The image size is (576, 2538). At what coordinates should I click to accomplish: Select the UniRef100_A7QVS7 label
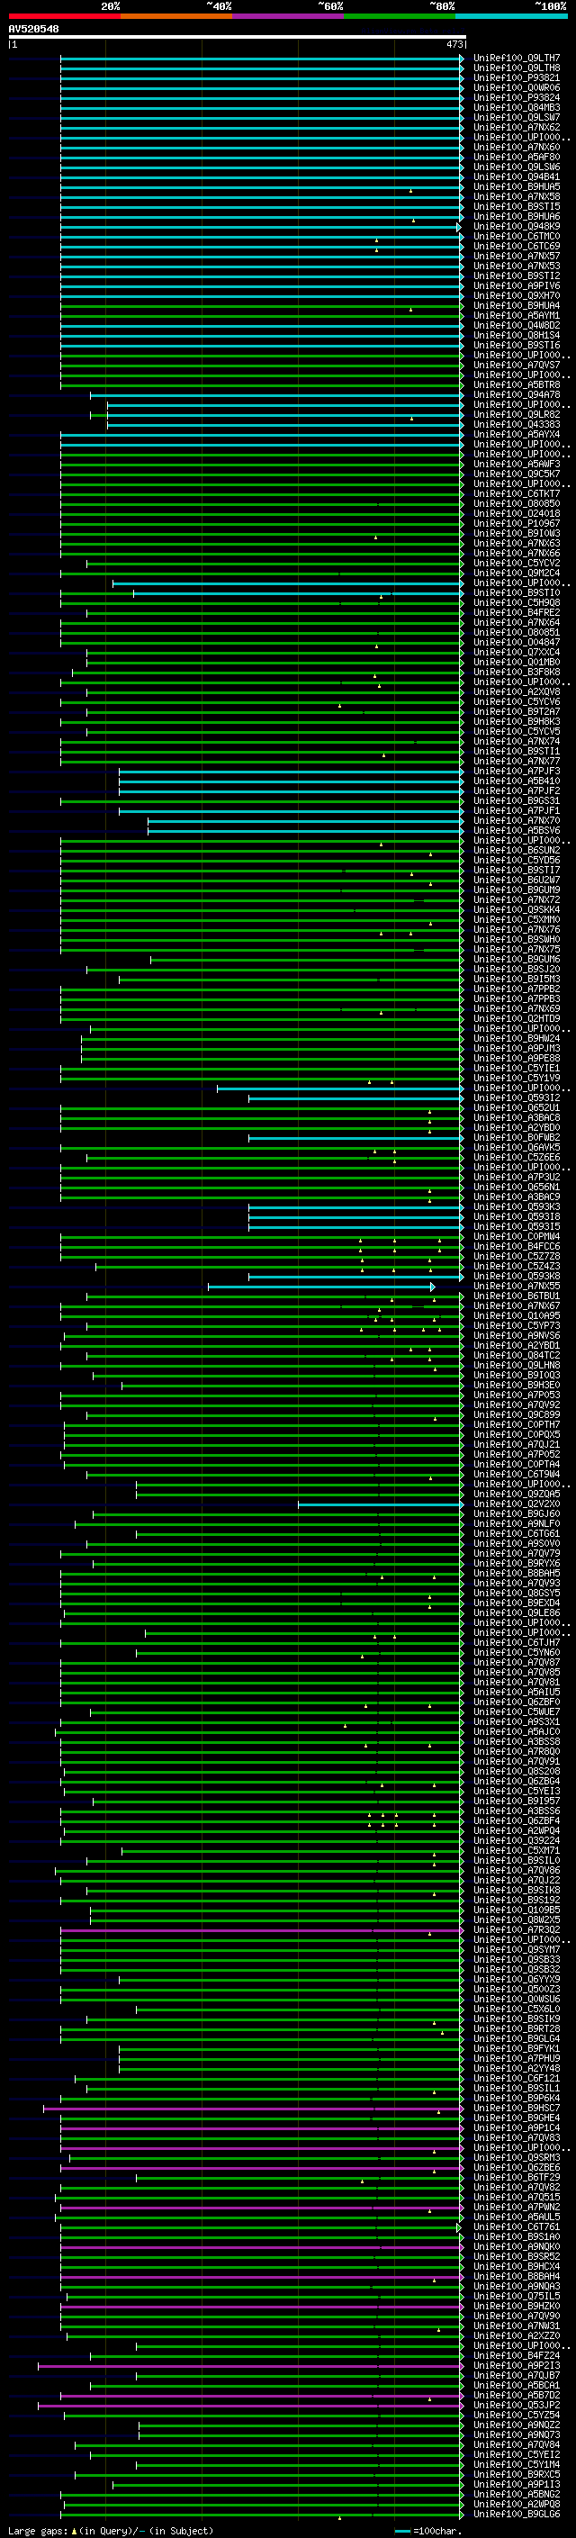pos(516,366)
